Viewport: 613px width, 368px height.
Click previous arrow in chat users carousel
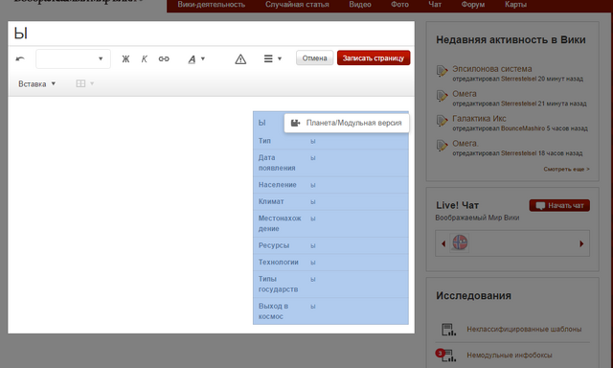coord(443,243)
